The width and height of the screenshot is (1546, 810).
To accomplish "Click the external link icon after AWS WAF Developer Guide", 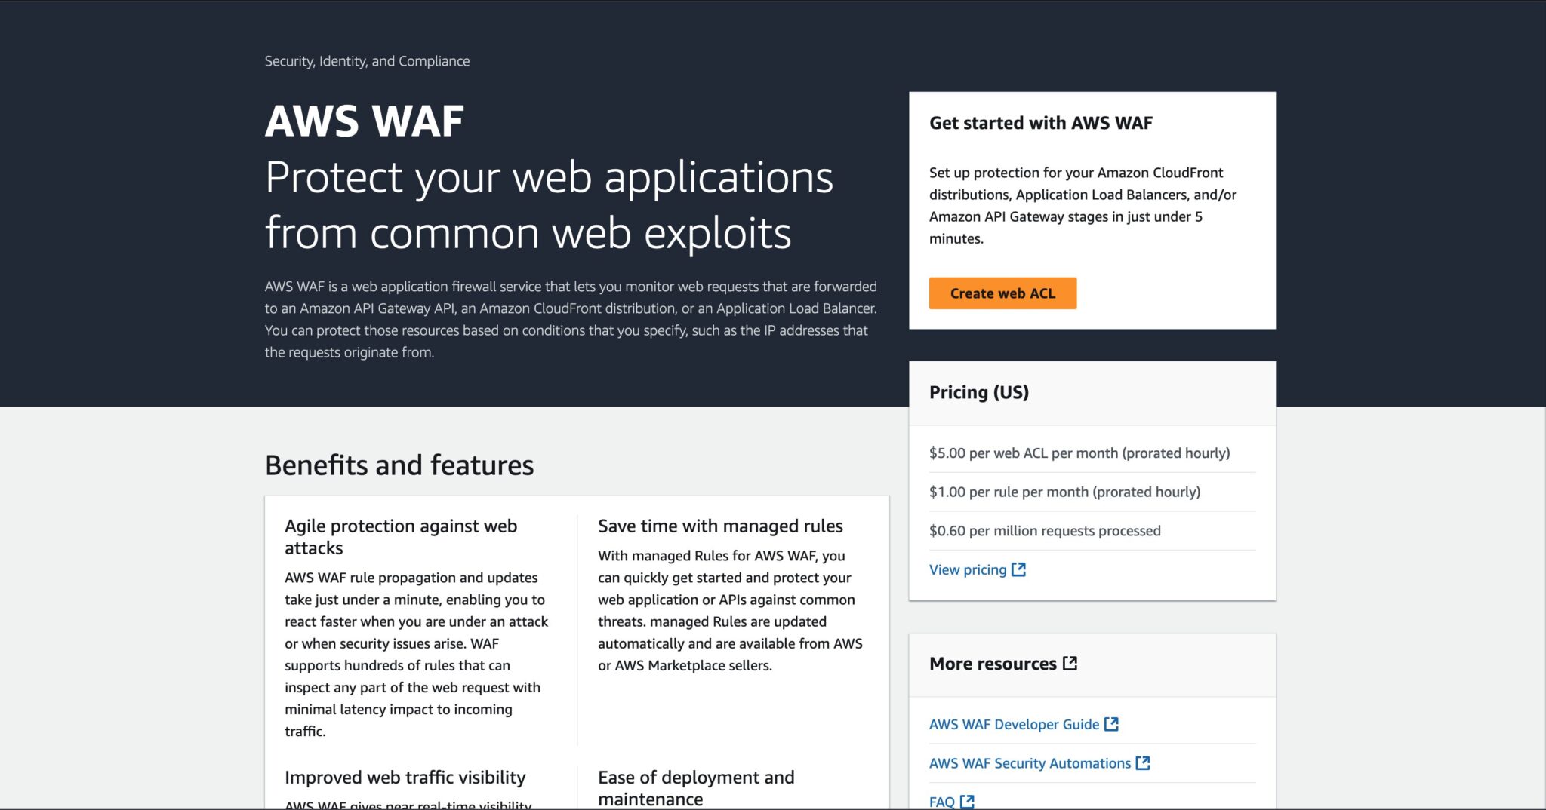I will (1111, 723).
